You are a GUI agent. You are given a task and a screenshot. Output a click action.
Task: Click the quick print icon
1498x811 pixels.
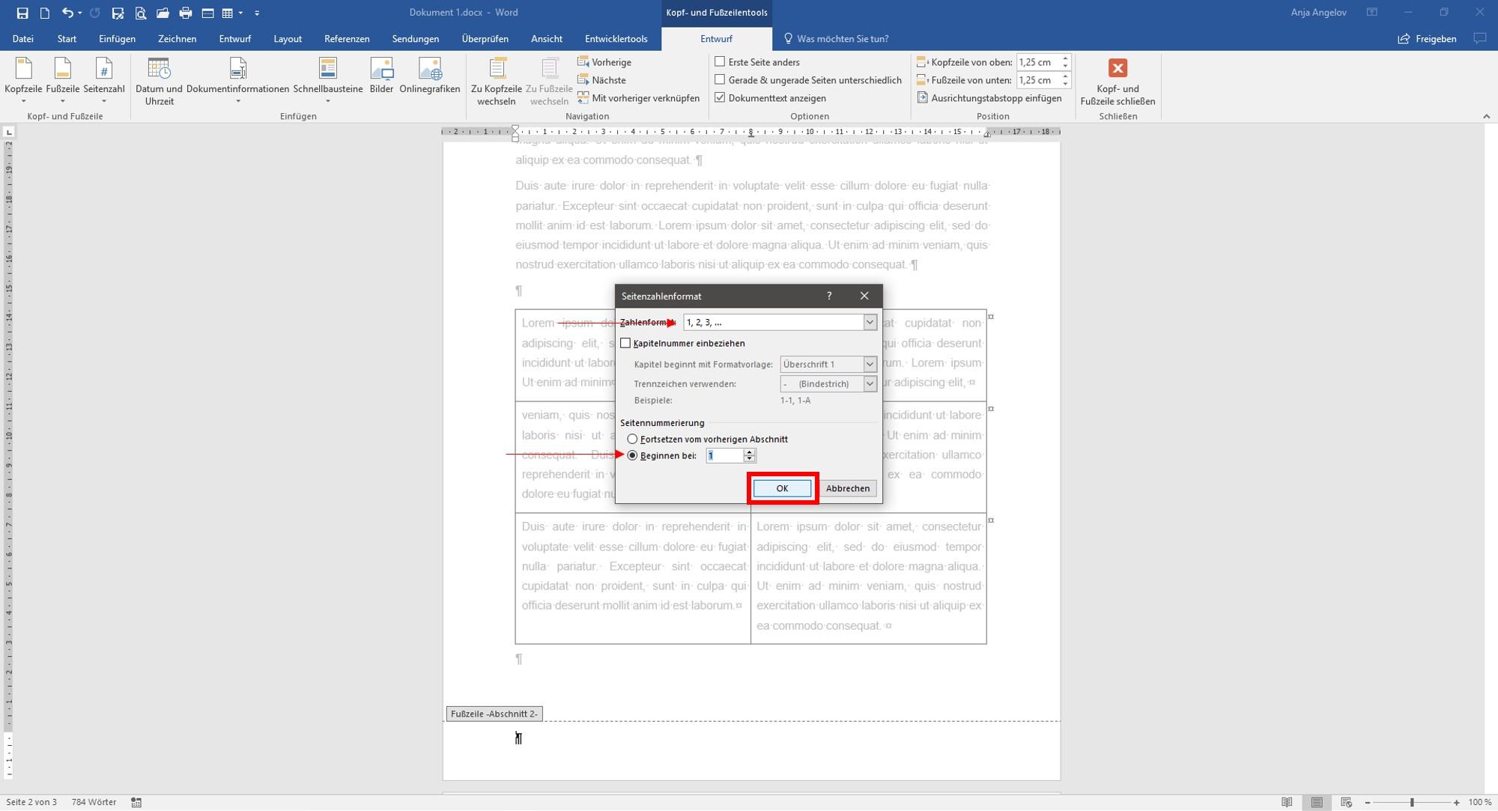tap(185, 13)
